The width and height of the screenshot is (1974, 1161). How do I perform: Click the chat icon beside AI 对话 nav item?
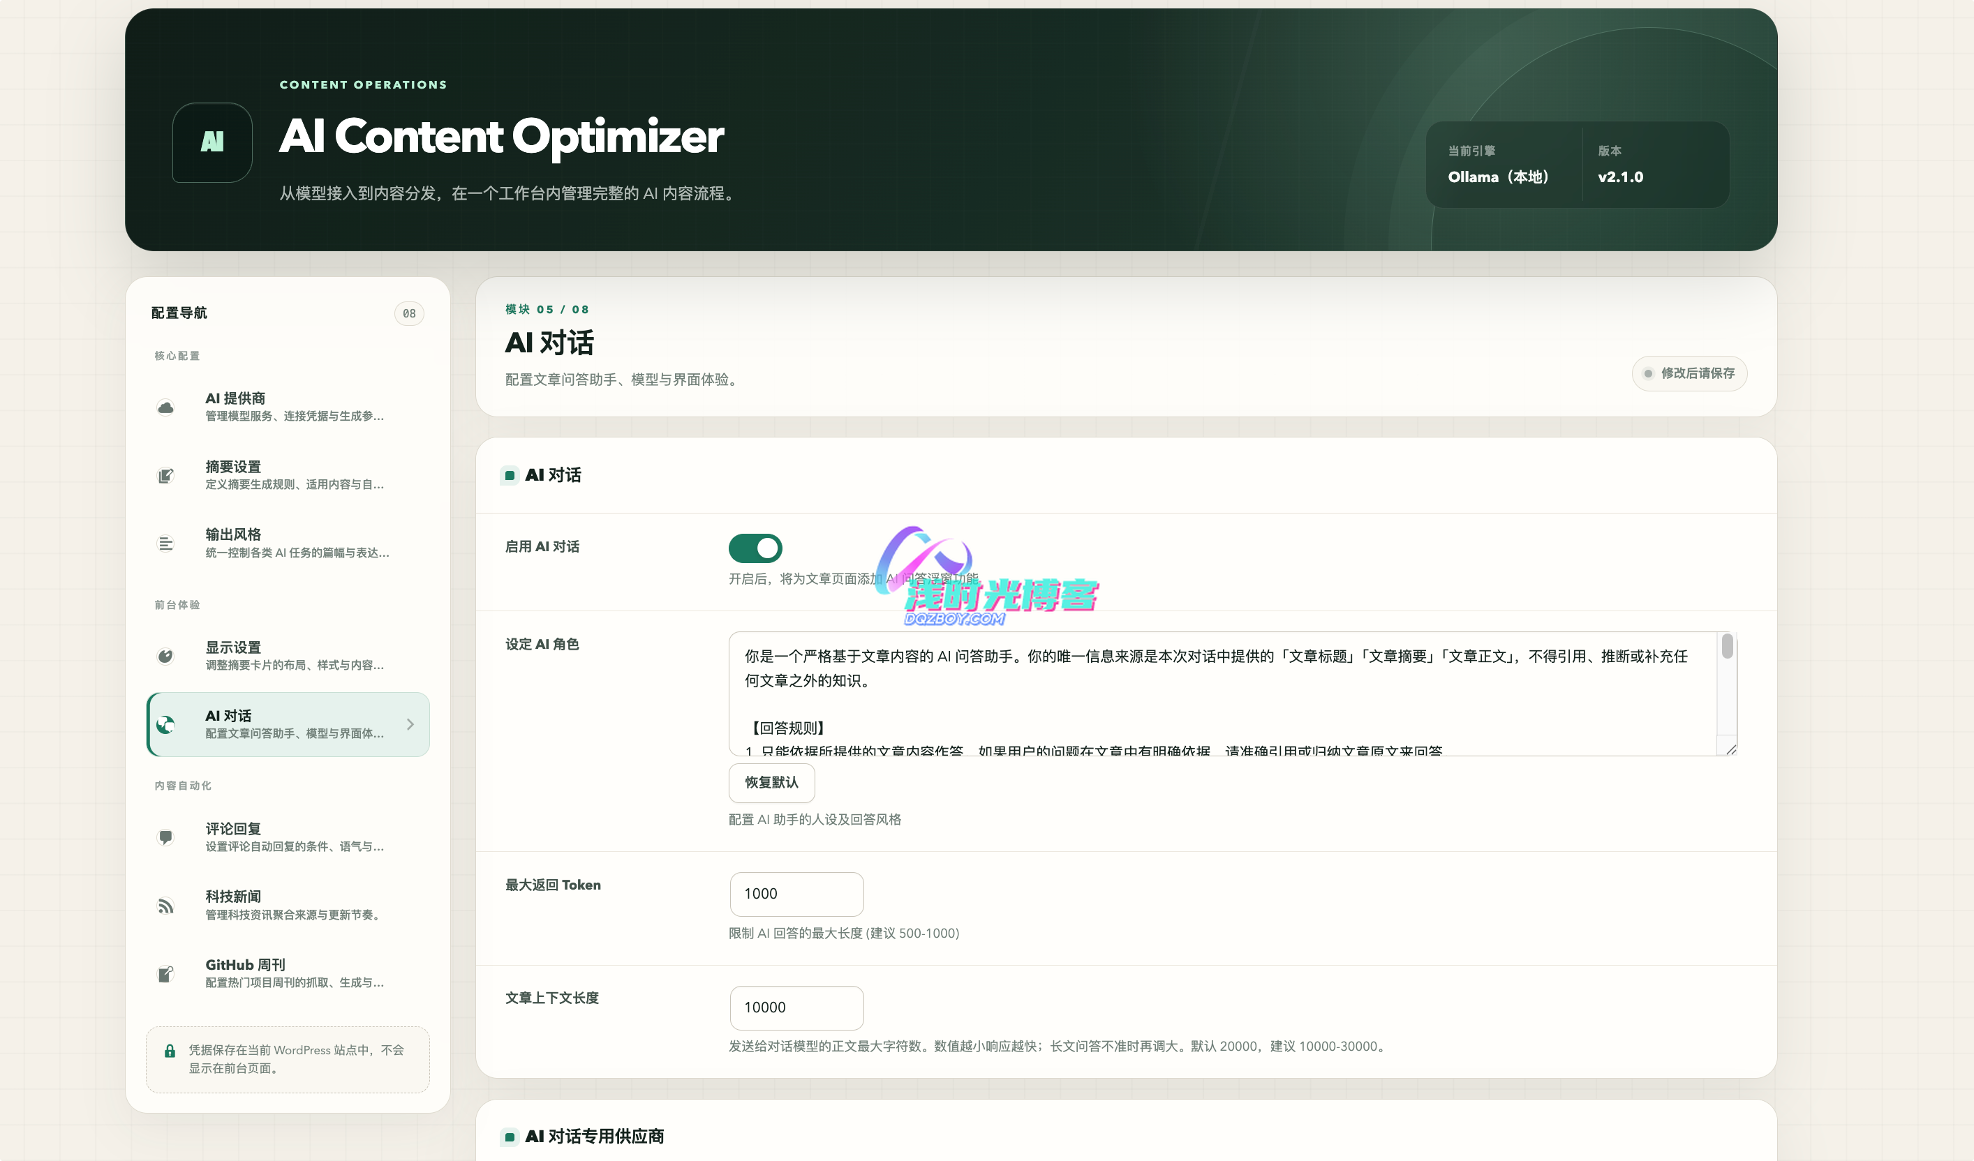click(x=165, y=724)
